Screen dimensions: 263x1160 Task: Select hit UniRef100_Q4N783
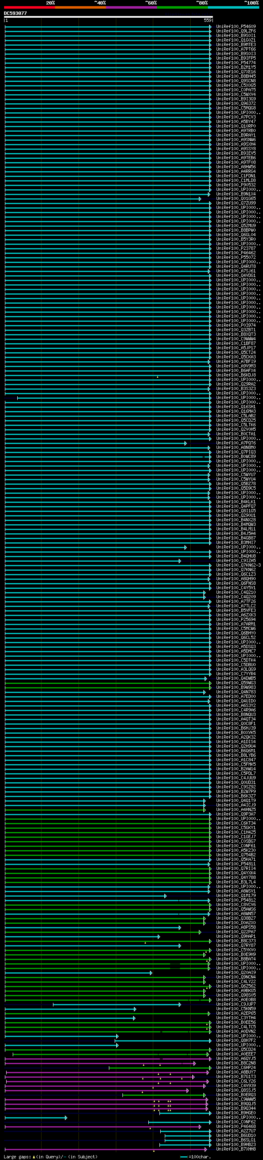pos(236,692)
